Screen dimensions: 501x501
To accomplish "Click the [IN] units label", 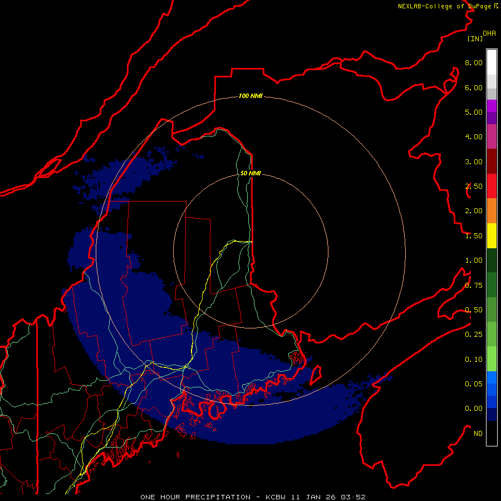I will (x=475, y=38).
